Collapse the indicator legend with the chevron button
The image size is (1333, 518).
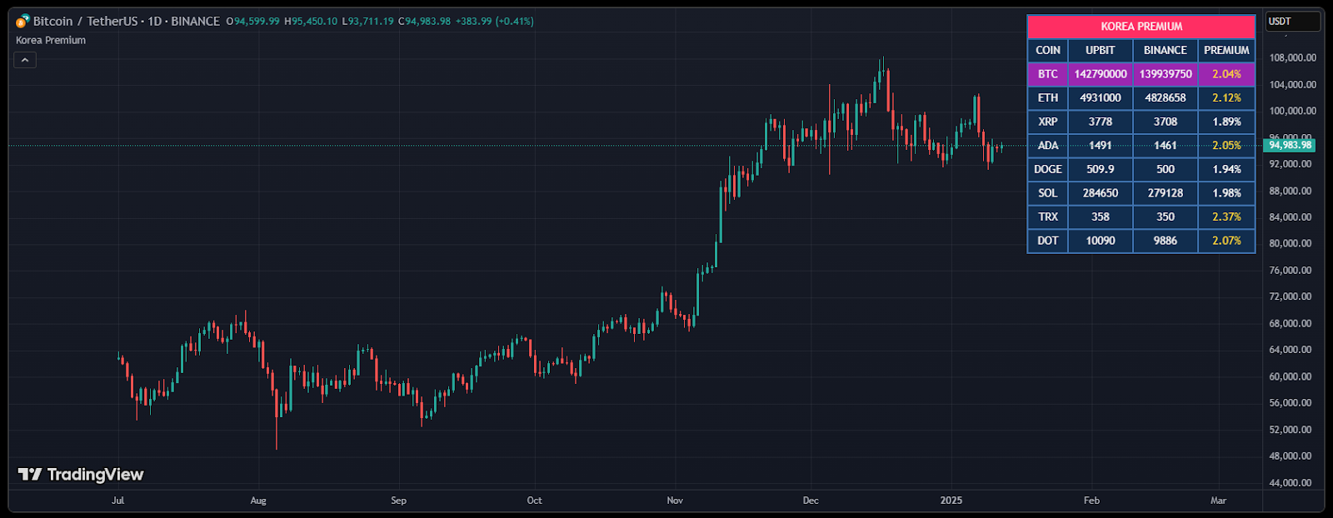25,60
